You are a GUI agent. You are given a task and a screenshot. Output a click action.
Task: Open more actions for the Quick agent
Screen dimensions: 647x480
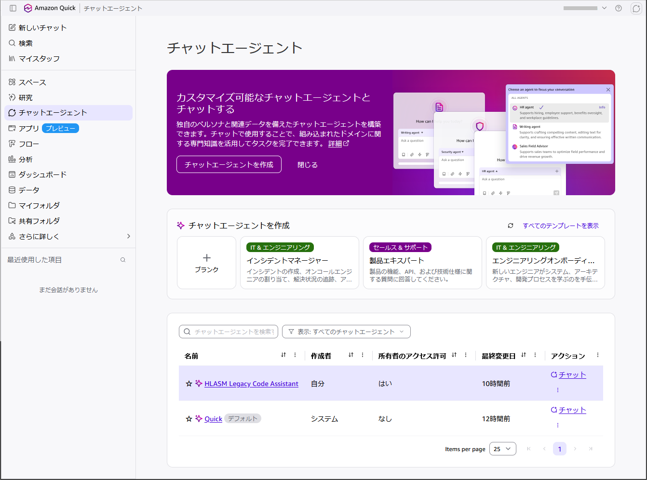[558, 425]
